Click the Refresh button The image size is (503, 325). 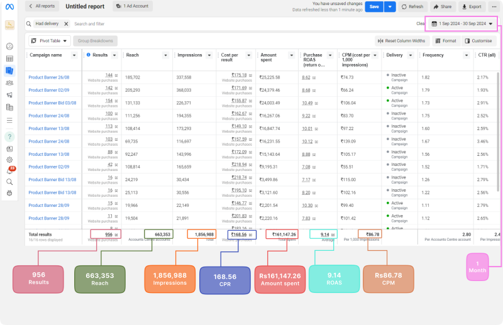(x=412, y=6)
